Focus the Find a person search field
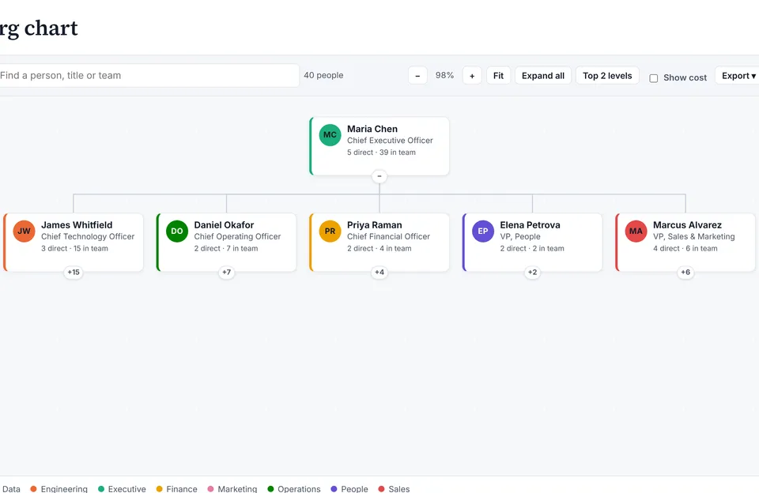The width and height of the screenshot is (759, 493). [148, 76]
